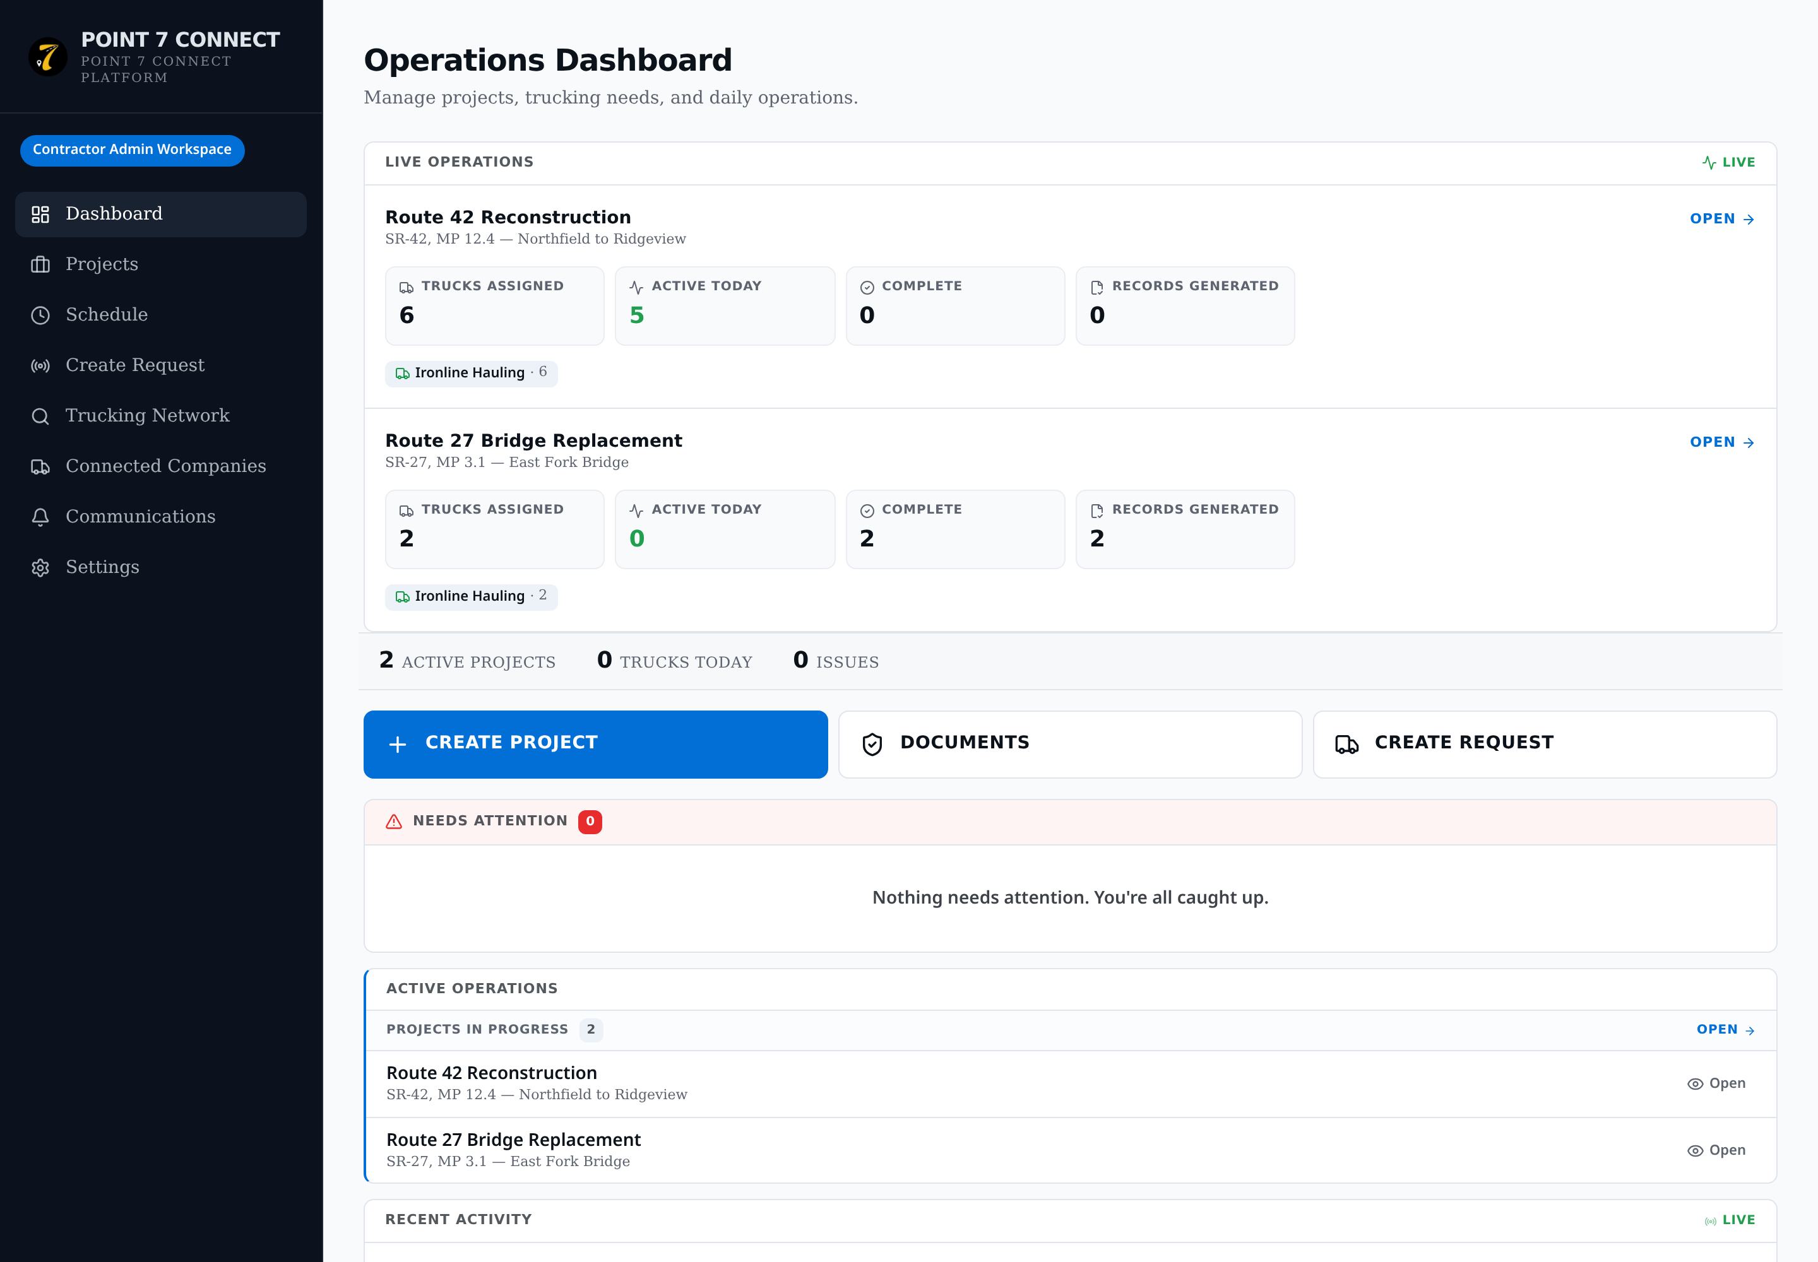Click OPEN link for Route 27 Bridge Replacement

pyautogui.click(x=1722, y=443)
